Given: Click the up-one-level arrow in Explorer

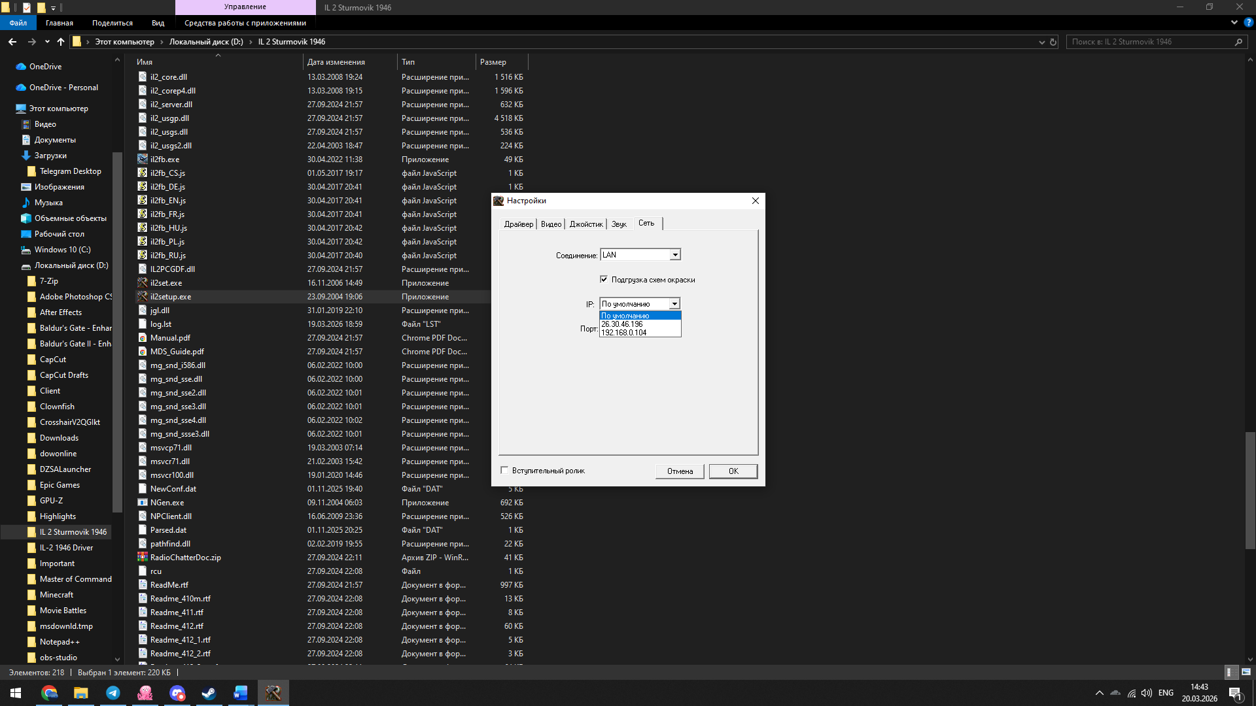Looking at the screenshot, I should tap(61, 42).
